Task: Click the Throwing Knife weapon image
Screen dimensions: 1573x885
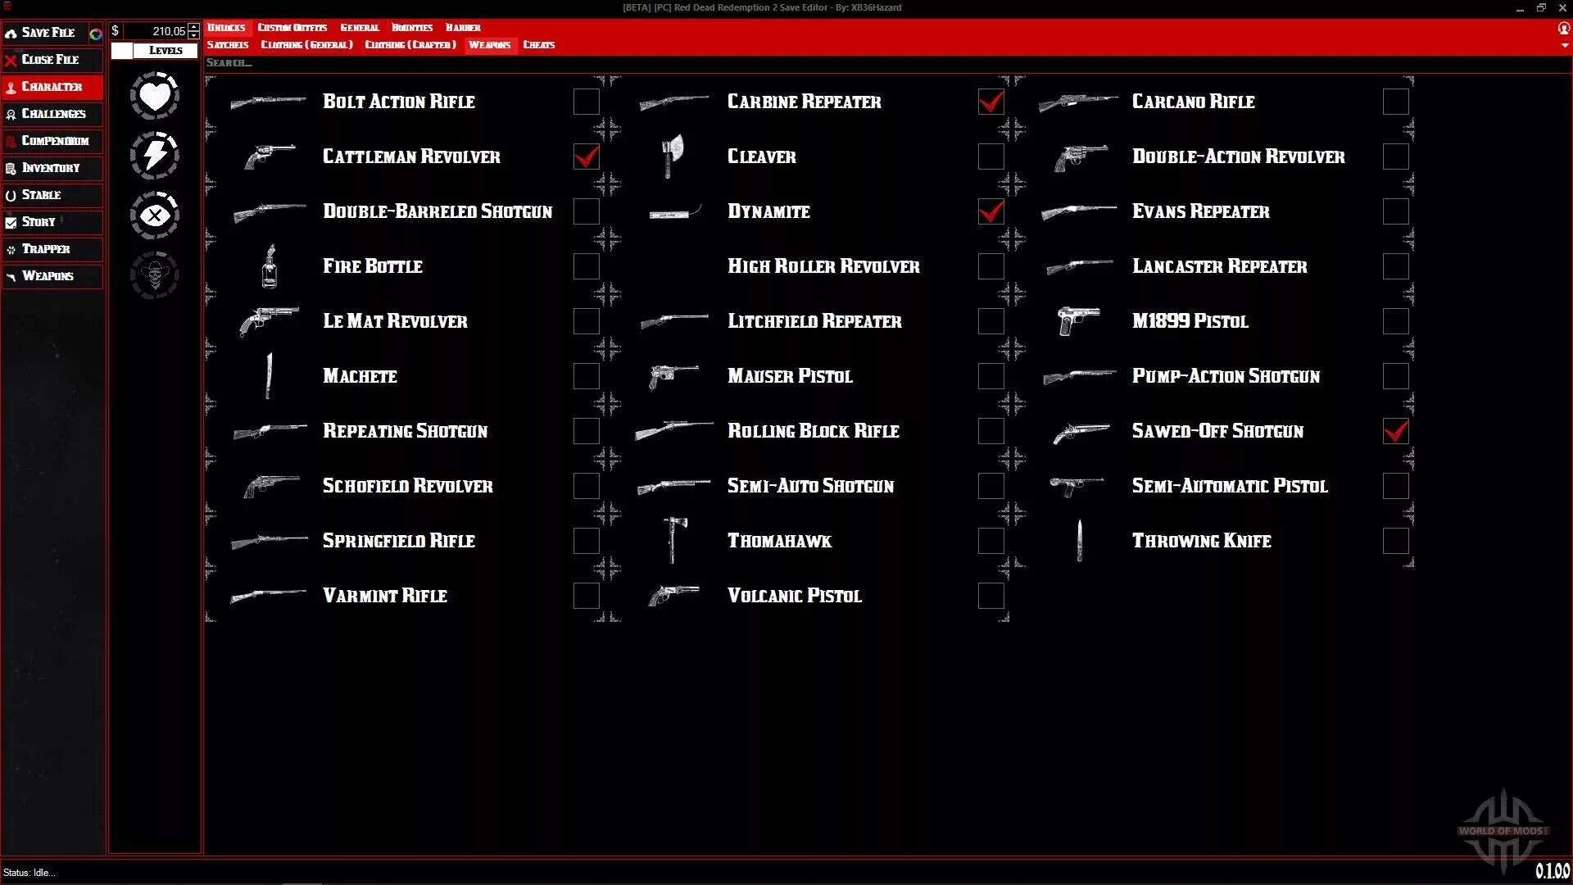Action: click(1079, 540)
